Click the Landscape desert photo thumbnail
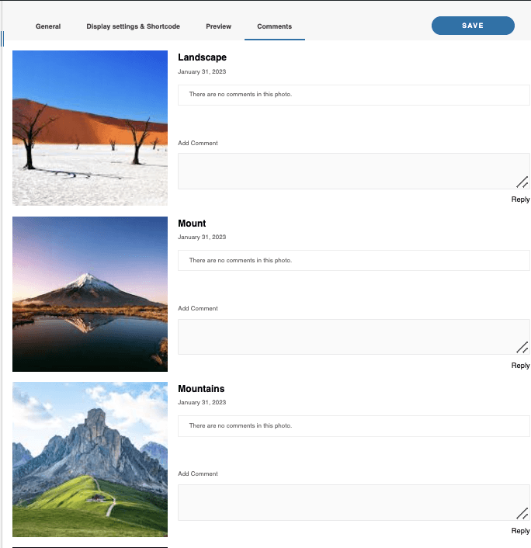Image resolution: width=531 pixels, height=548 pixels. (x=90, y=128)
